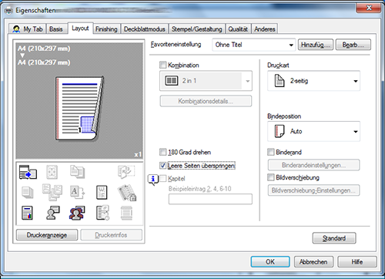Toggle the Kapitel checkbox
The height and width of the screenshot is (279, 385).
[162, 178]
